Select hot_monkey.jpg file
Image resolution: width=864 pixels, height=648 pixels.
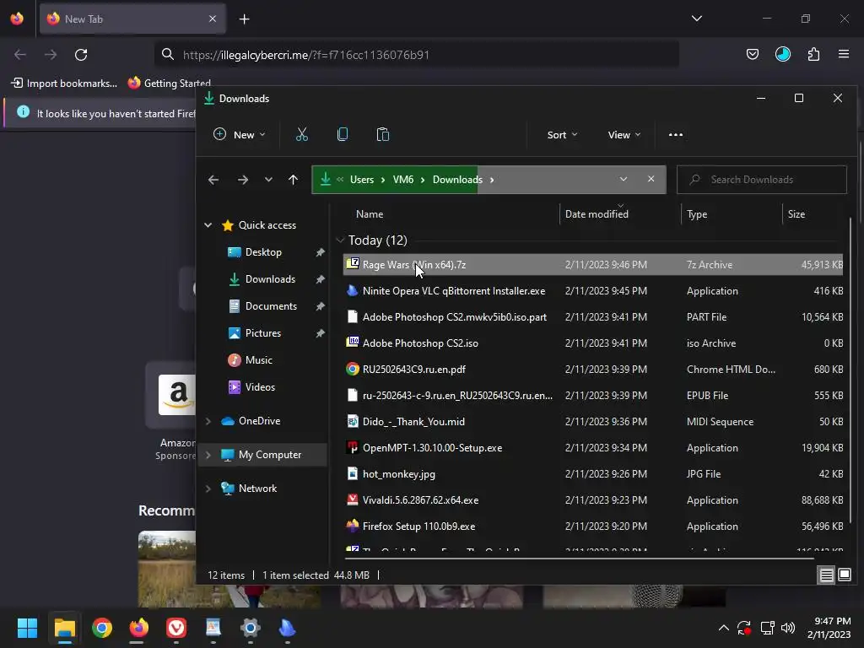[x=593, y=474]
